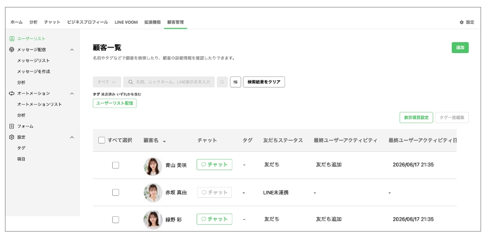
Task: Click the タグ一括編集 button
Action: click(x=452, y=118)
